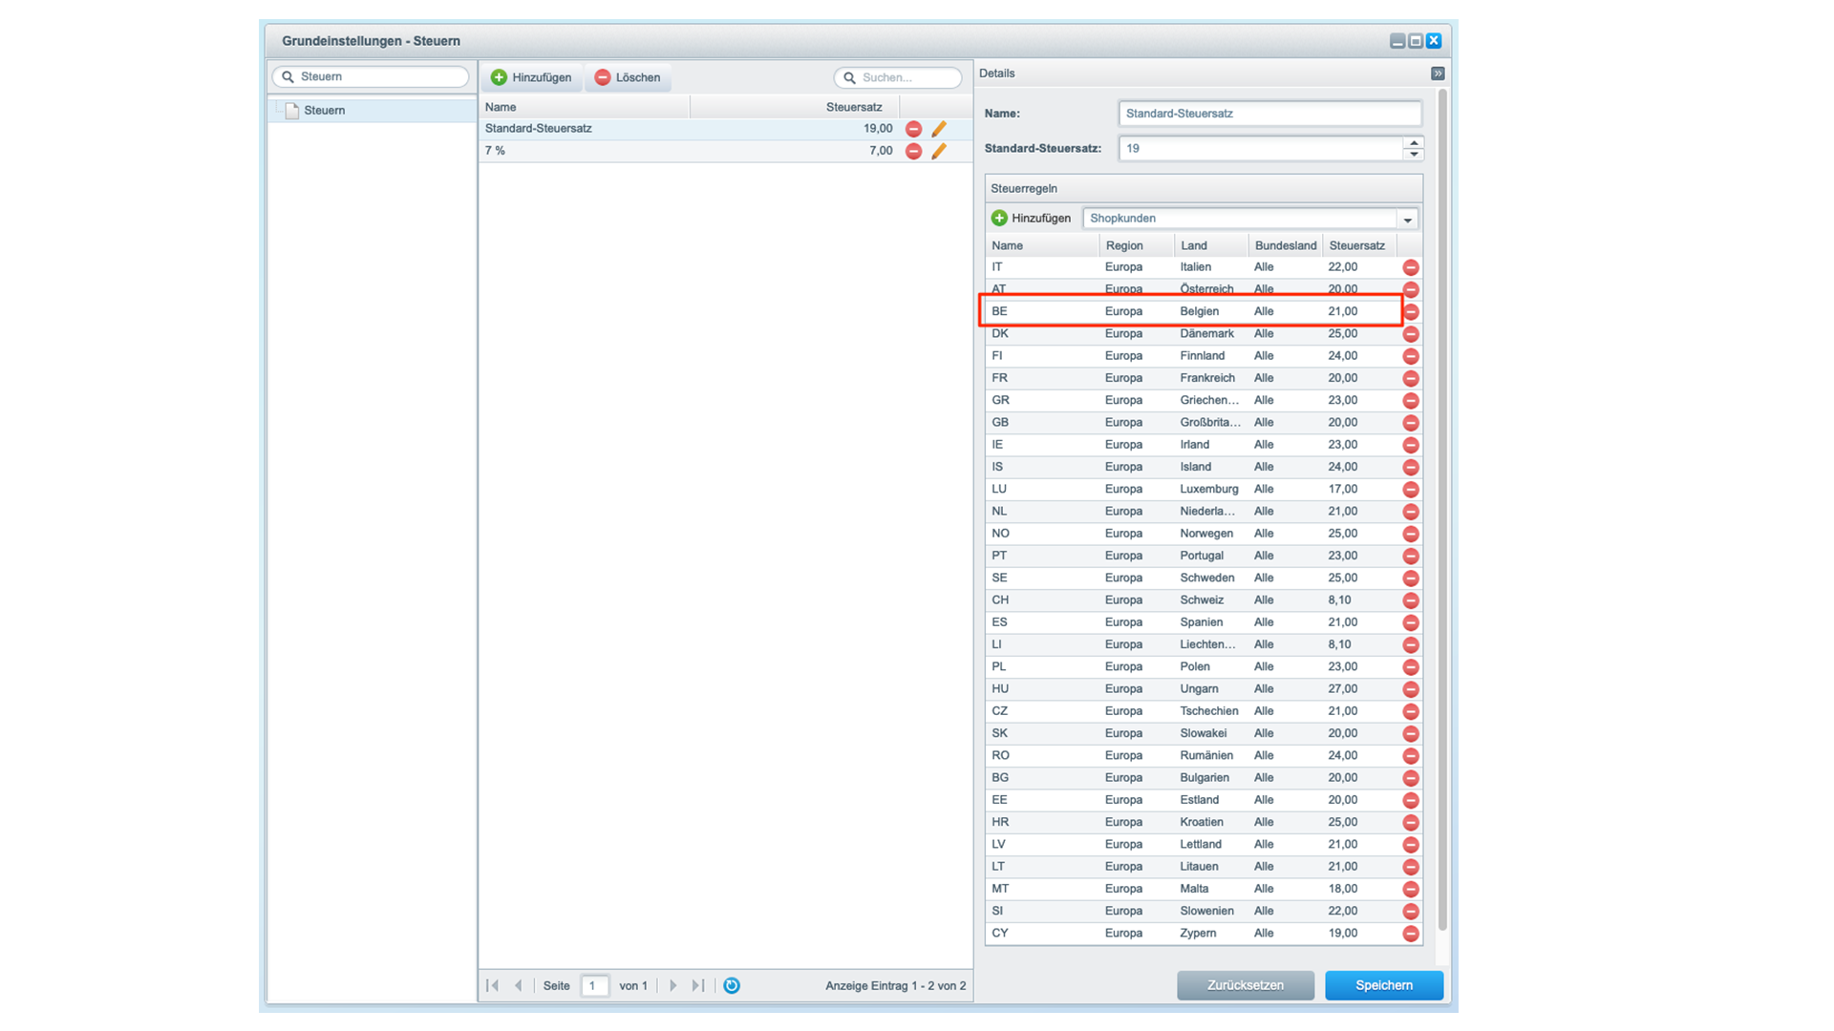Remove the IT Italien tax rule
Viewport: 1834px width, 1031px height.
click(1410, 267)
